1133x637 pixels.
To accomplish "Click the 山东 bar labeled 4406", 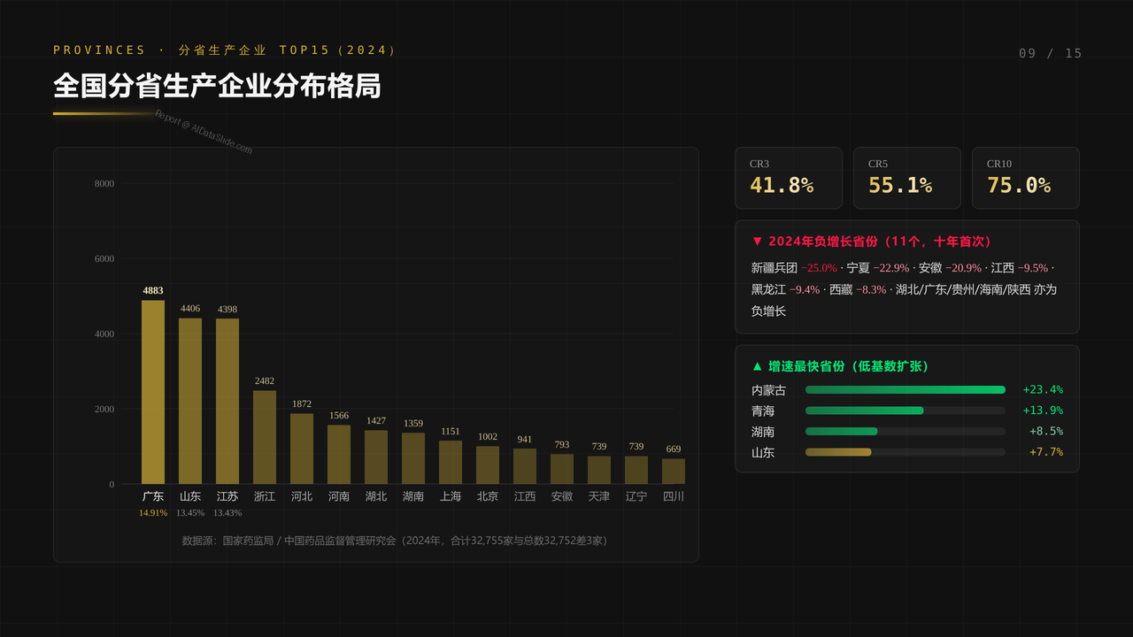I will click(190, 401).
